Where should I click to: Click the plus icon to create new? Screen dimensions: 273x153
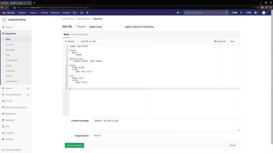pos(179,13)
